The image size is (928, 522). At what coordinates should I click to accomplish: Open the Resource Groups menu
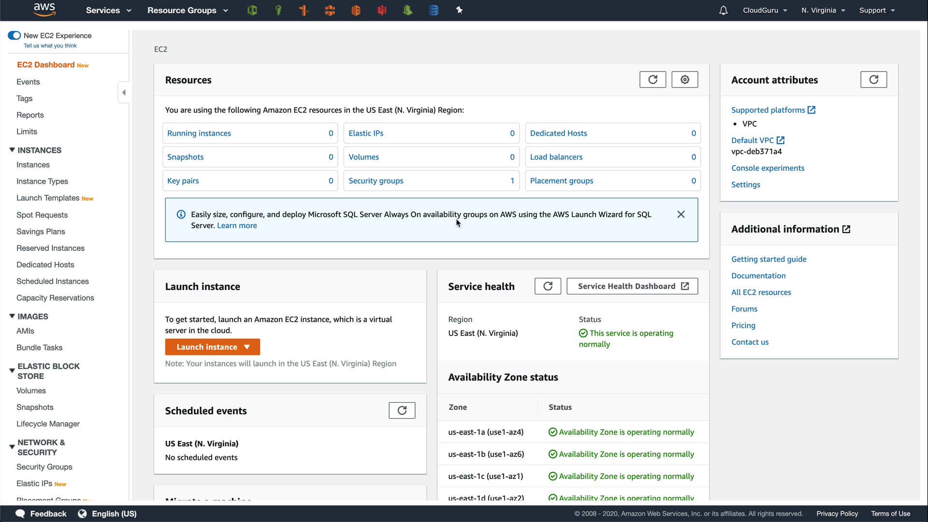[x=187, y=10]
